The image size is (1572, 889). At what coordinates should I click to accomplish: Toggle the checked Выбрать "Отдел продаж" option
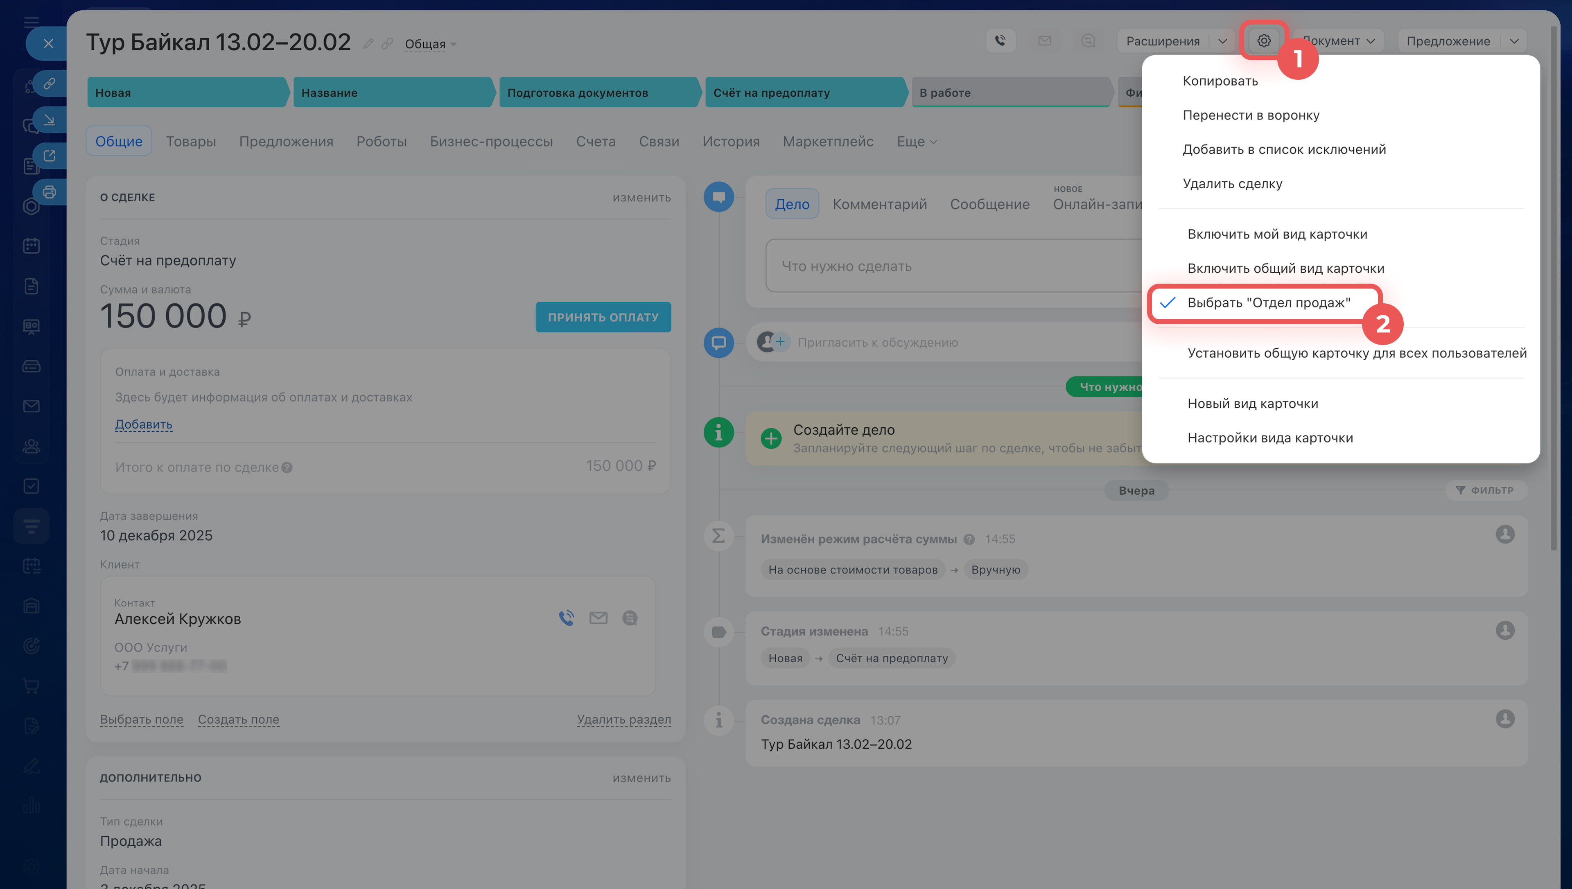pos(1268,303)
